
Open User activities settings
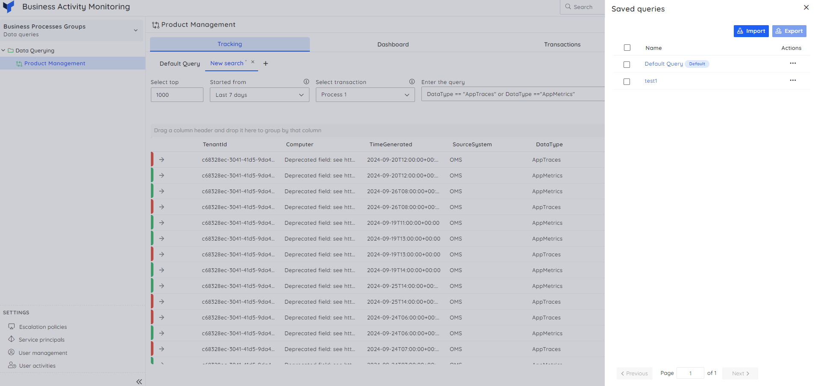point(37,366)
